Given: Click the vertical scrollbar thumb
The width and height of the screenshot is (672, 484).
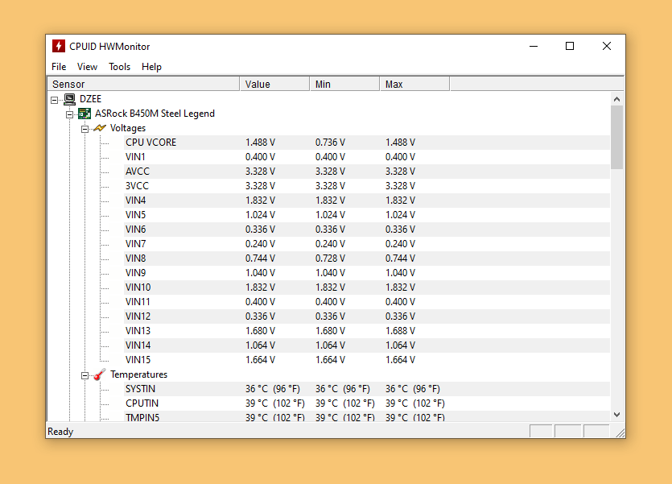Looking at the screenshot, I should (616, 137).
